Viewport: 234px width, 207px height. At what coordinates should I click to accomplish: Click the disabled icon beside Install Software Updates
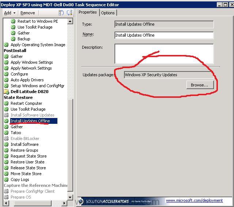pyautogui.click(x=6, y=115)
